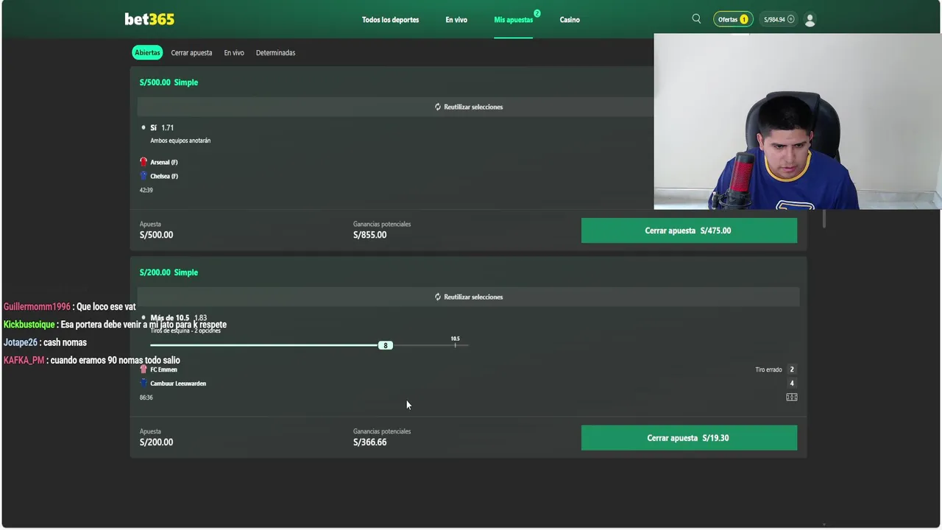This screenshot has width=942, height=530.
Task: Click the 10.5 target marker on slider
Action: 455,341
